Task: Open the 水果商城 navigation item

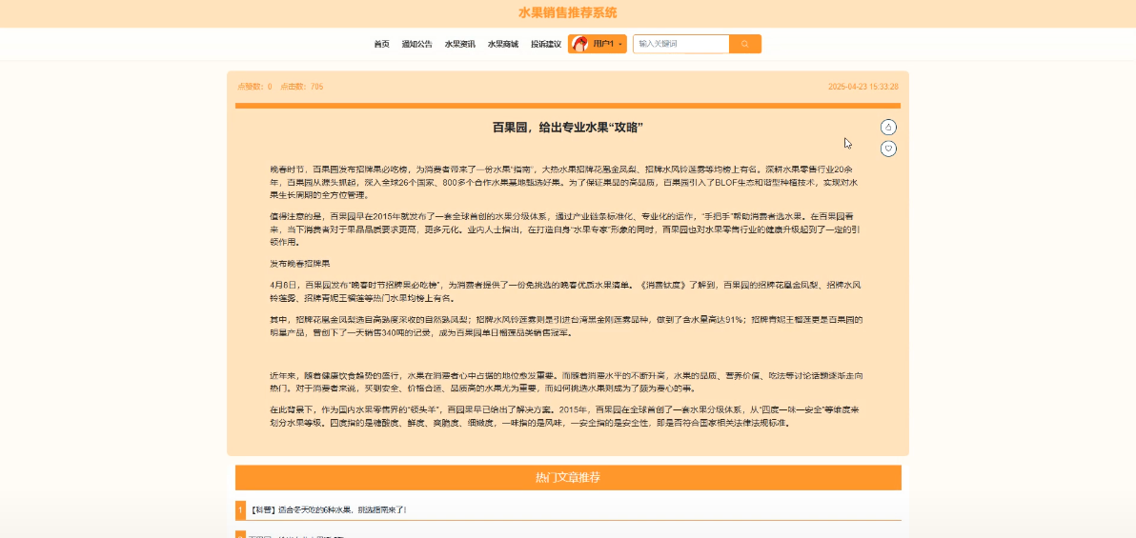Action: (x=503, y=44)
